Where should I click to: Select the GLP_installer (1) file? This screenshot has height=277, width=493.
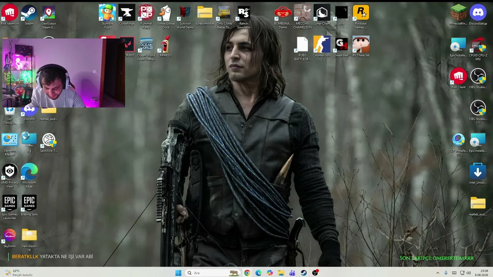458,144
